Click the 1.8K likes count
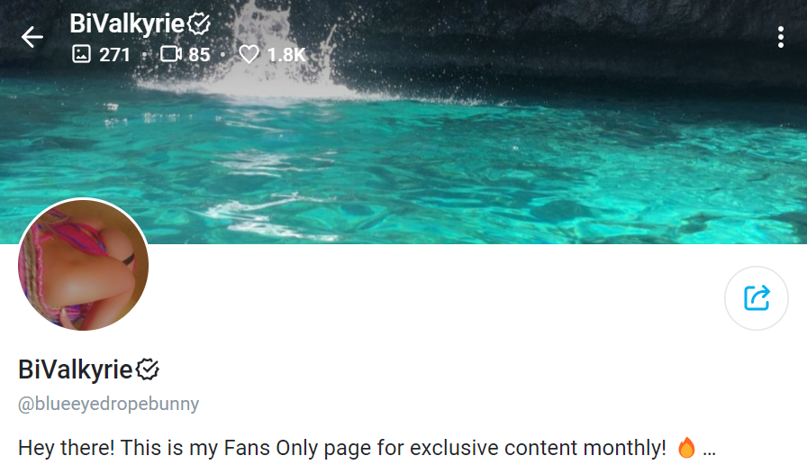This screenshot has width=807, height=474. pos(286,55)
